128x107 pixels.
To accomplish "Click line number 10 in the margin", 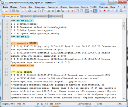I will coord(6,53).
